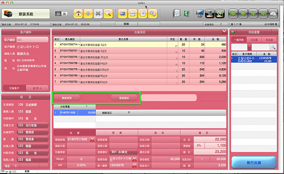This screenshot has width=284, height=174.
Task: Show the 未出貨 list tab
Action: pos(269,40)
